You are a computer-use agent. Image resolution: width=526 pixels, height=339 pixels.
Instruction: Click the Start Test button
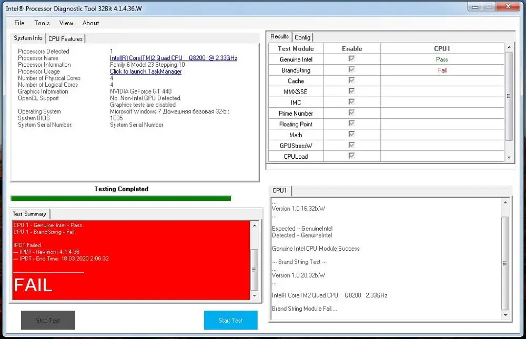[x=230, y=320]
